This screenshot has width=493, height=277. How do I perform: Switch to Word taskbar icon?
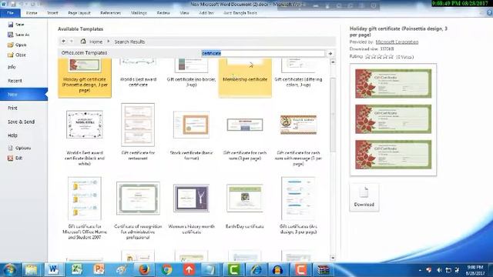(53, 270)
